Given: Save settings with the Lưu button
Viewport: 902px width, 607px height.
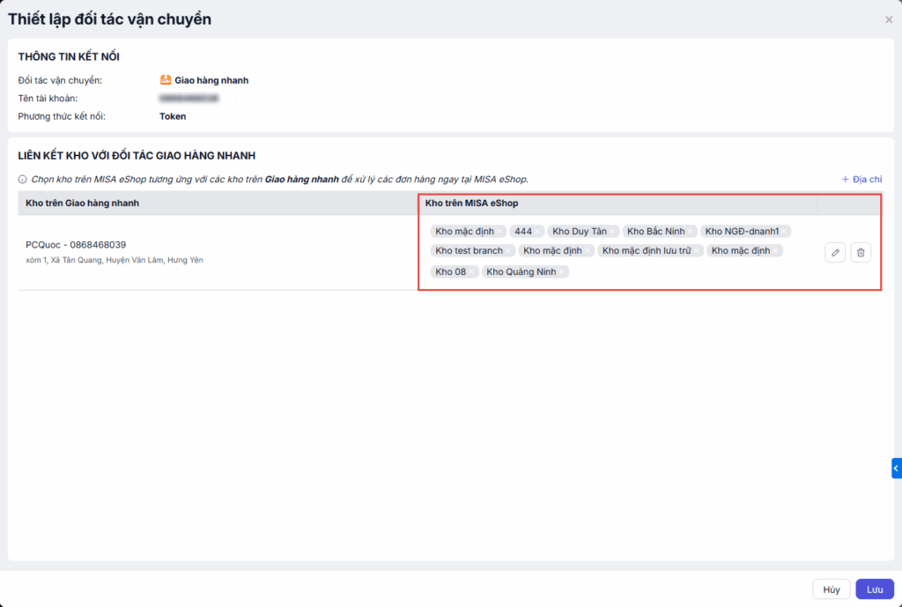Looking at the screenshot, I should click(875, 589).
